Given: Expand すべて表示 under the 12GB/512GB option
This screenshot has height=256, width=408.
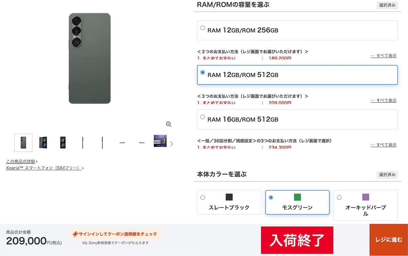Looking at the screenshot, I should pos(384,100).
